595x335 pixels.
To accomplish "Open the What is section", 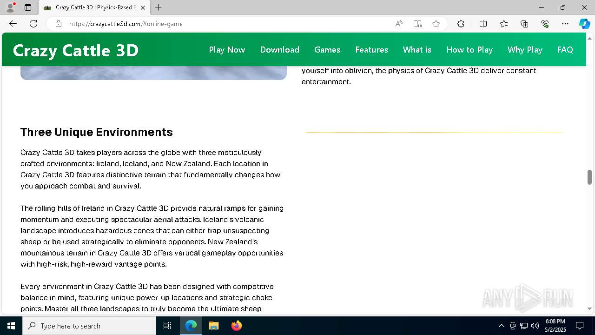I will pos(417,50).
